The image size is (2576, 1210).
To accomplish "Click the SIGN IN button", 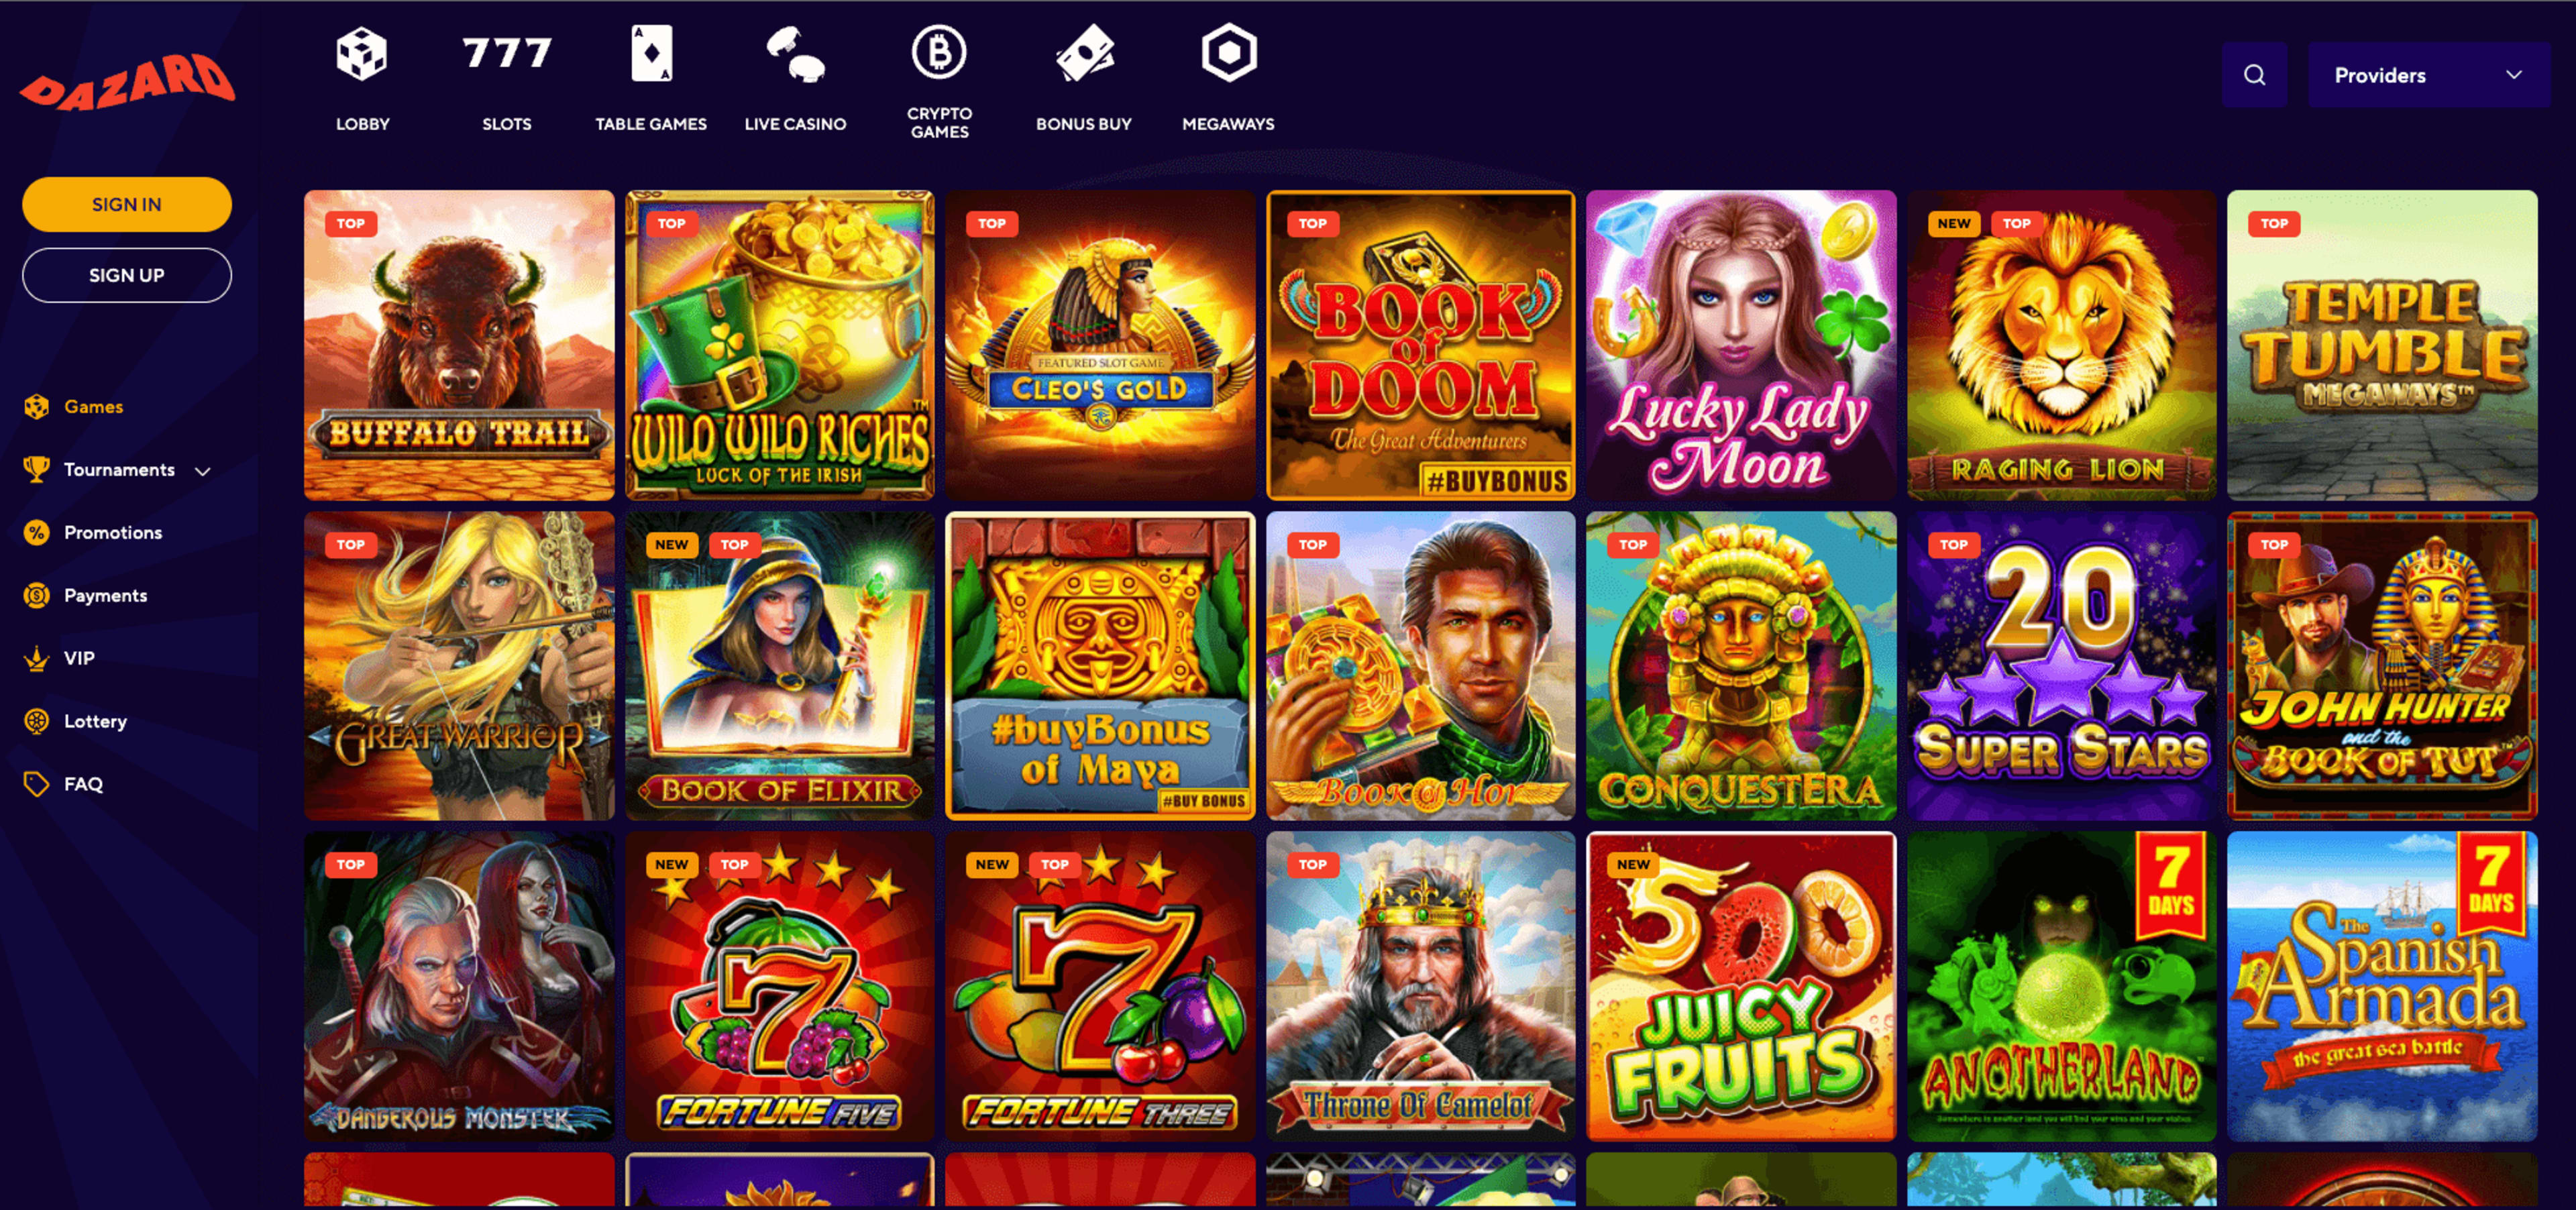I will tap(127, 204).
